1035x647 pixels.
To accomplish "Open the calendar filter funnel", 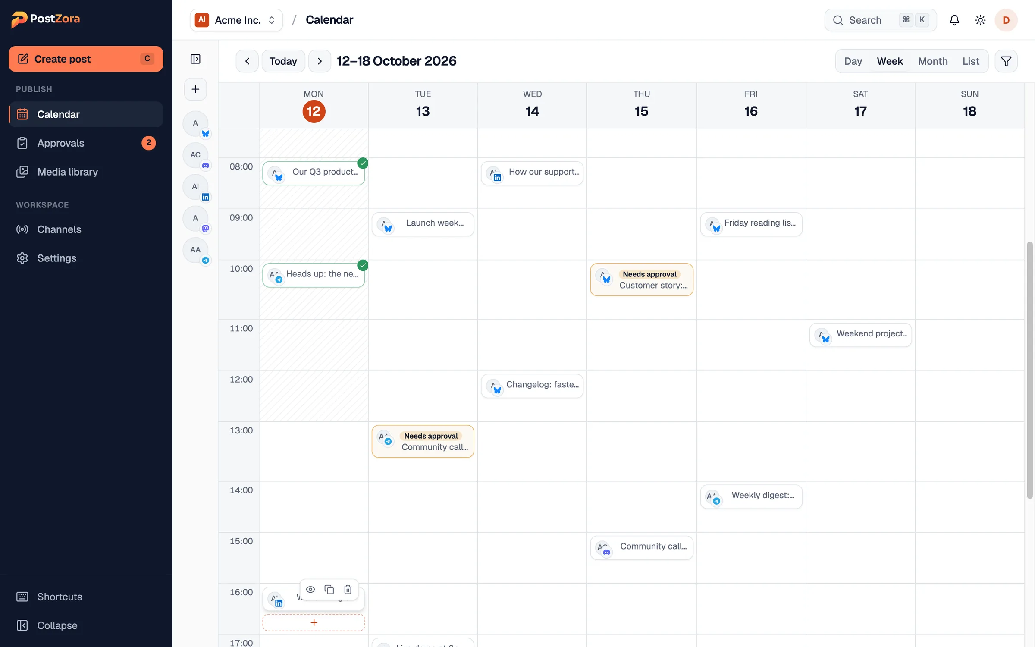I will (x=1006, y=61).
